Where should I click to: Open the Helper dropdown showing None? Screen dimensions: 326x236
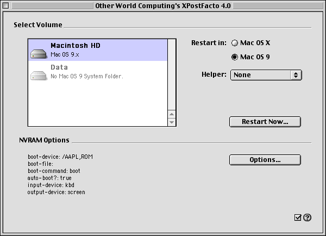coord(266,75)
